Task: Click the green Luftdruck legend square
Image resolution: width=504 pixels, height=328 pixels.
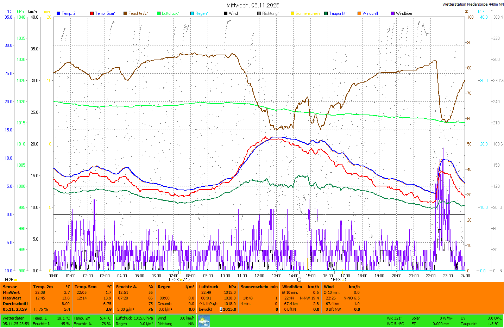Action: (x=159, y=13)
